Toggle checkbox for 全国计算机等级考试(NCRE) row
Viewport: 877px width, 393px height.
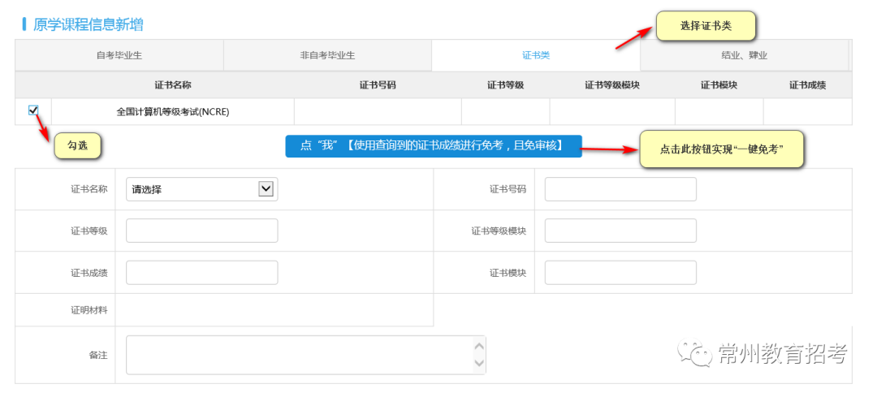point(33,110)
